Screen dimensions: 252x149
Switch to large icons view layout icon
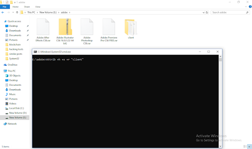(x=249, y=146)
